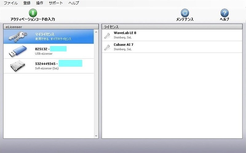Select the WaveLab LE 8 license entry
246x153 pixels.
click(x=172, y=35)
